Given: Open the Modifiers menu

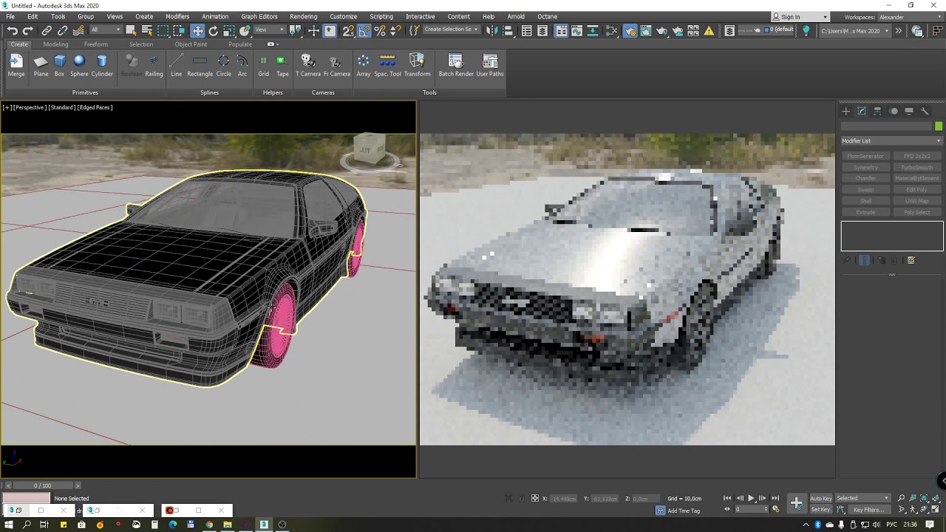Looking at the screenshot, I should tap(177, 16).
